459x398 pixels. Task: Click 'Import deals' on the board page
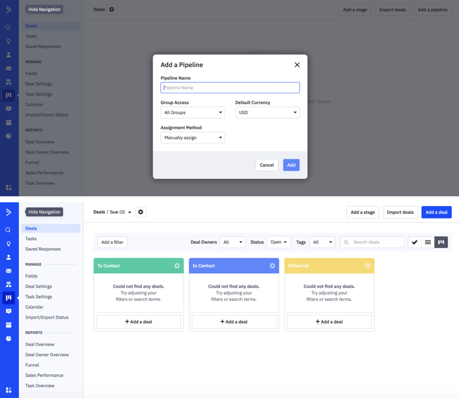[400, 212]
